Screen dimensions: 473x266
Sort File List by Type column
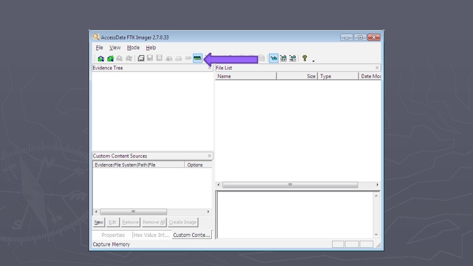coord(338,76)
